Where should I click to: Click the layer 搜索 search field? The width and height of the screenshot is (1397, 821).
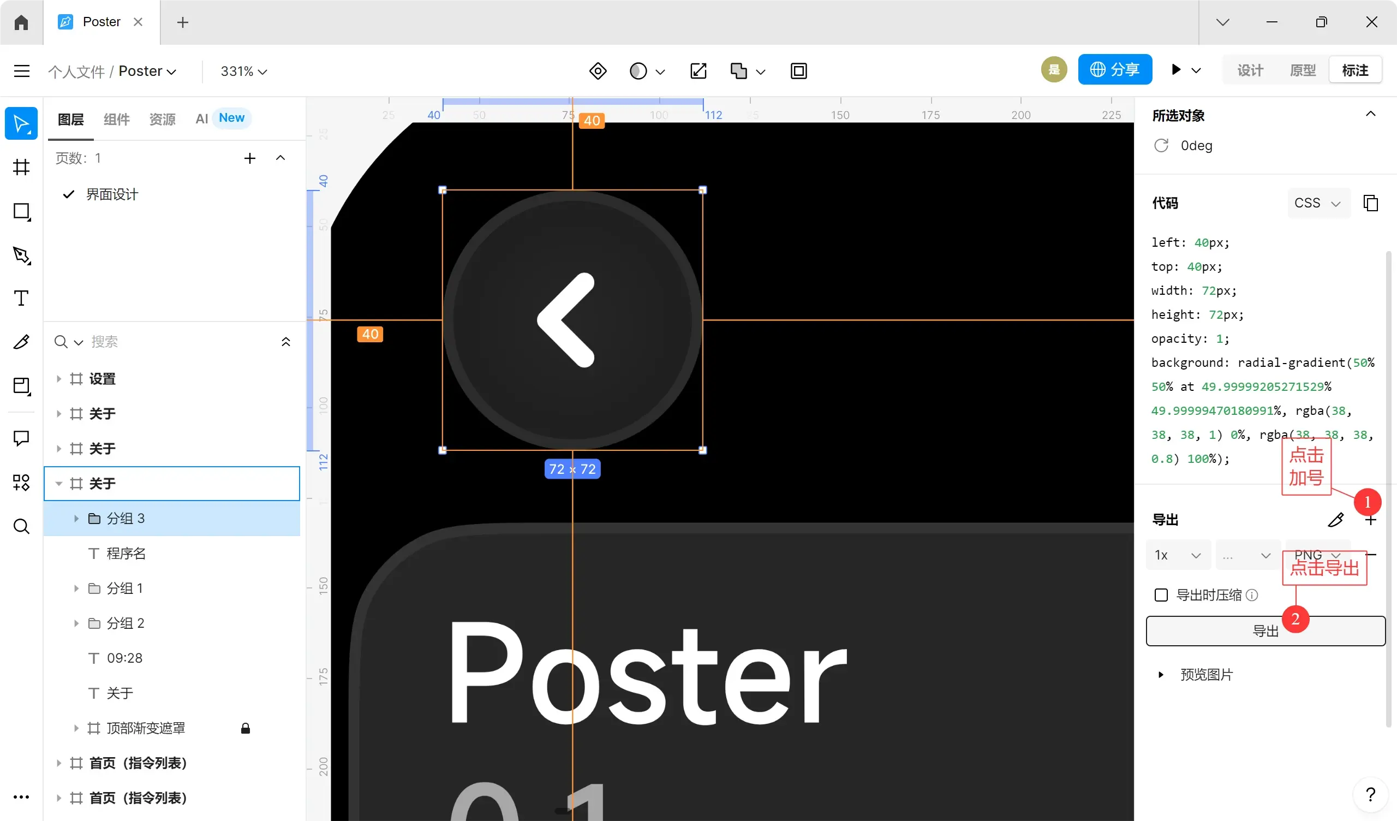point(172,342)
